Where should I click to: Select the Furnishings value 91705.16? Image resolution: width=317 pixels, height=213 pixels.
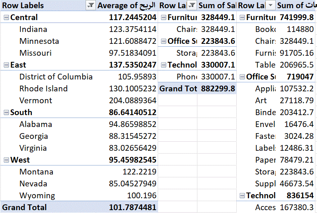(x=297, y=53)
